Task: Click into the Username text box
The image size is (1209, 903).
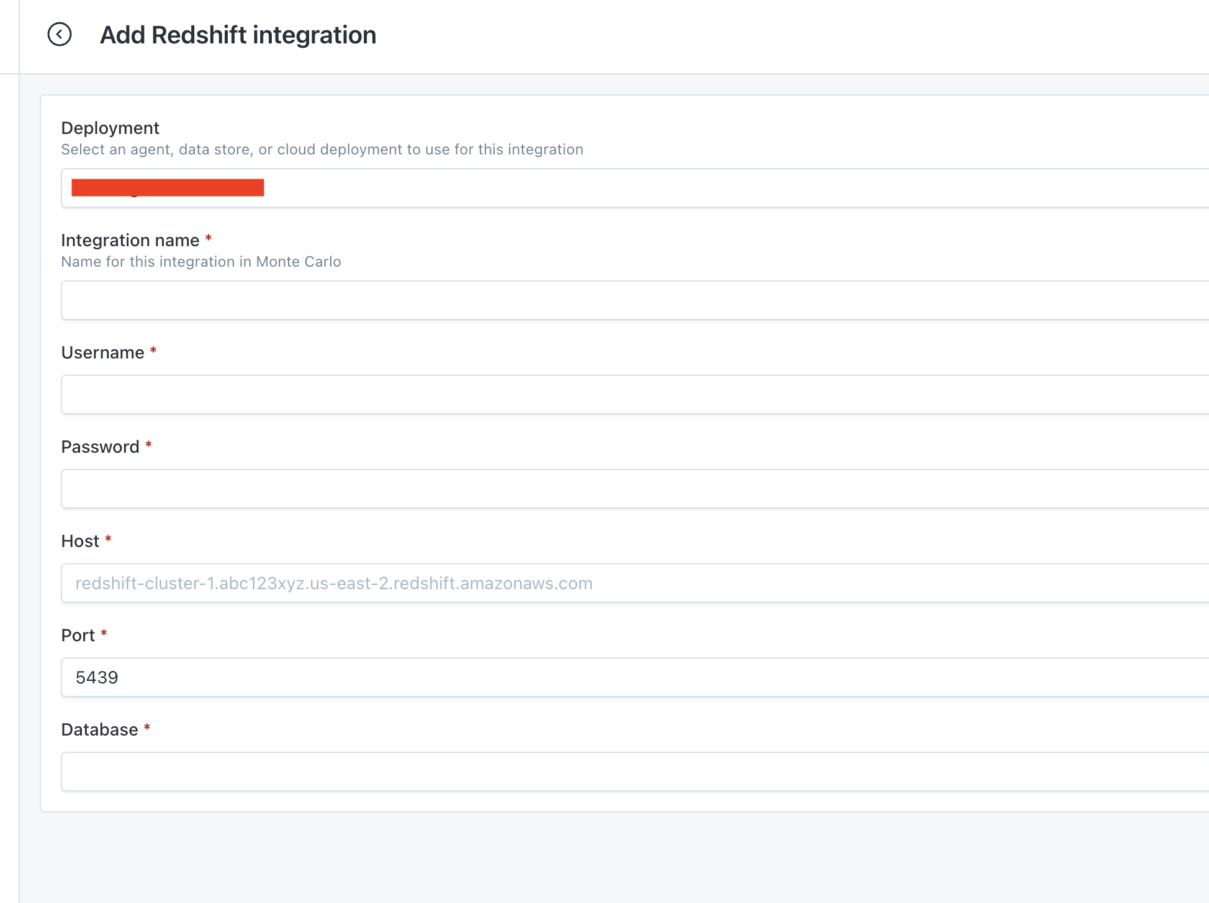Action: pos(633,394)
